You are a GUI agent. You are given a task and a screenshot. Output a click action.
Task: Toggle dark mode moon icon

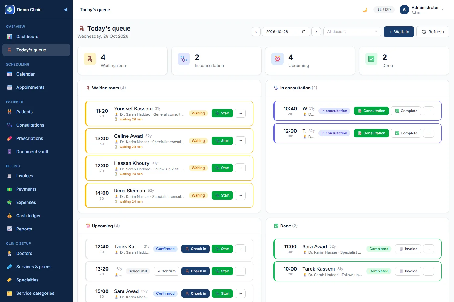[365, 10]
